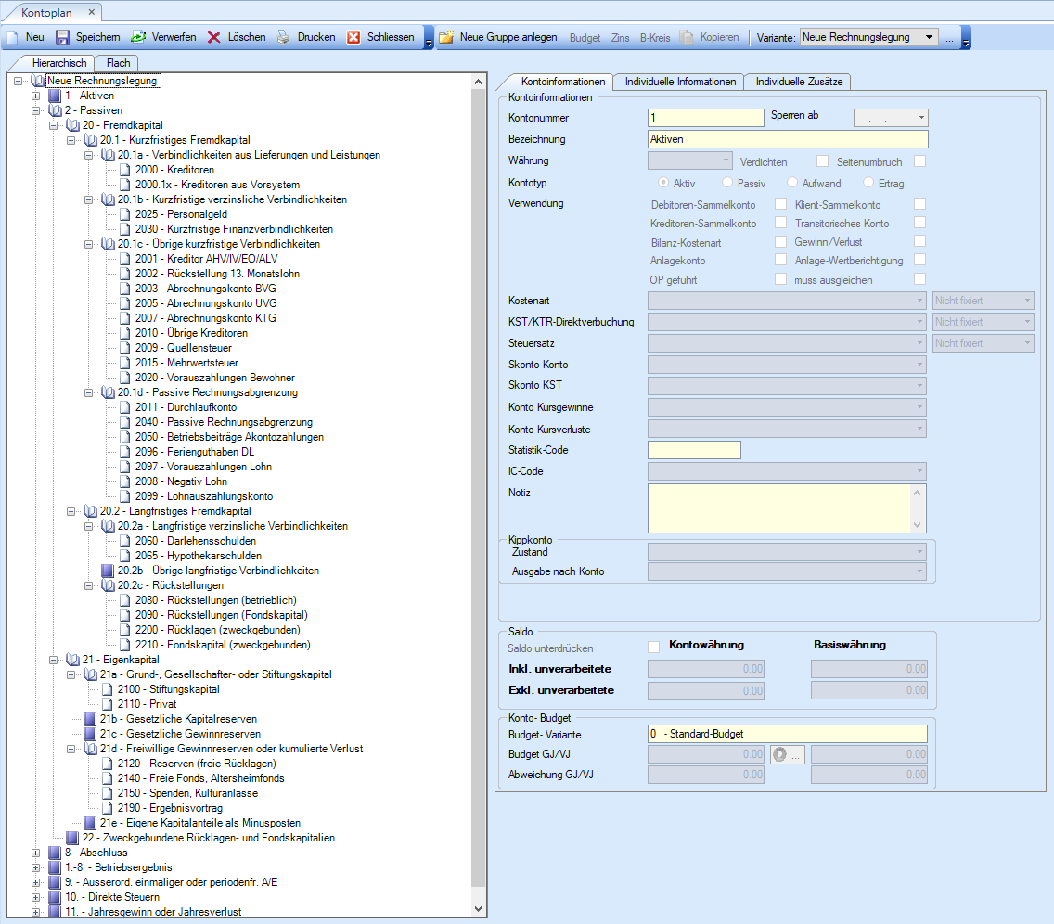Select the Ertrag radio button
1054x924 pixels.
(868, 182)
